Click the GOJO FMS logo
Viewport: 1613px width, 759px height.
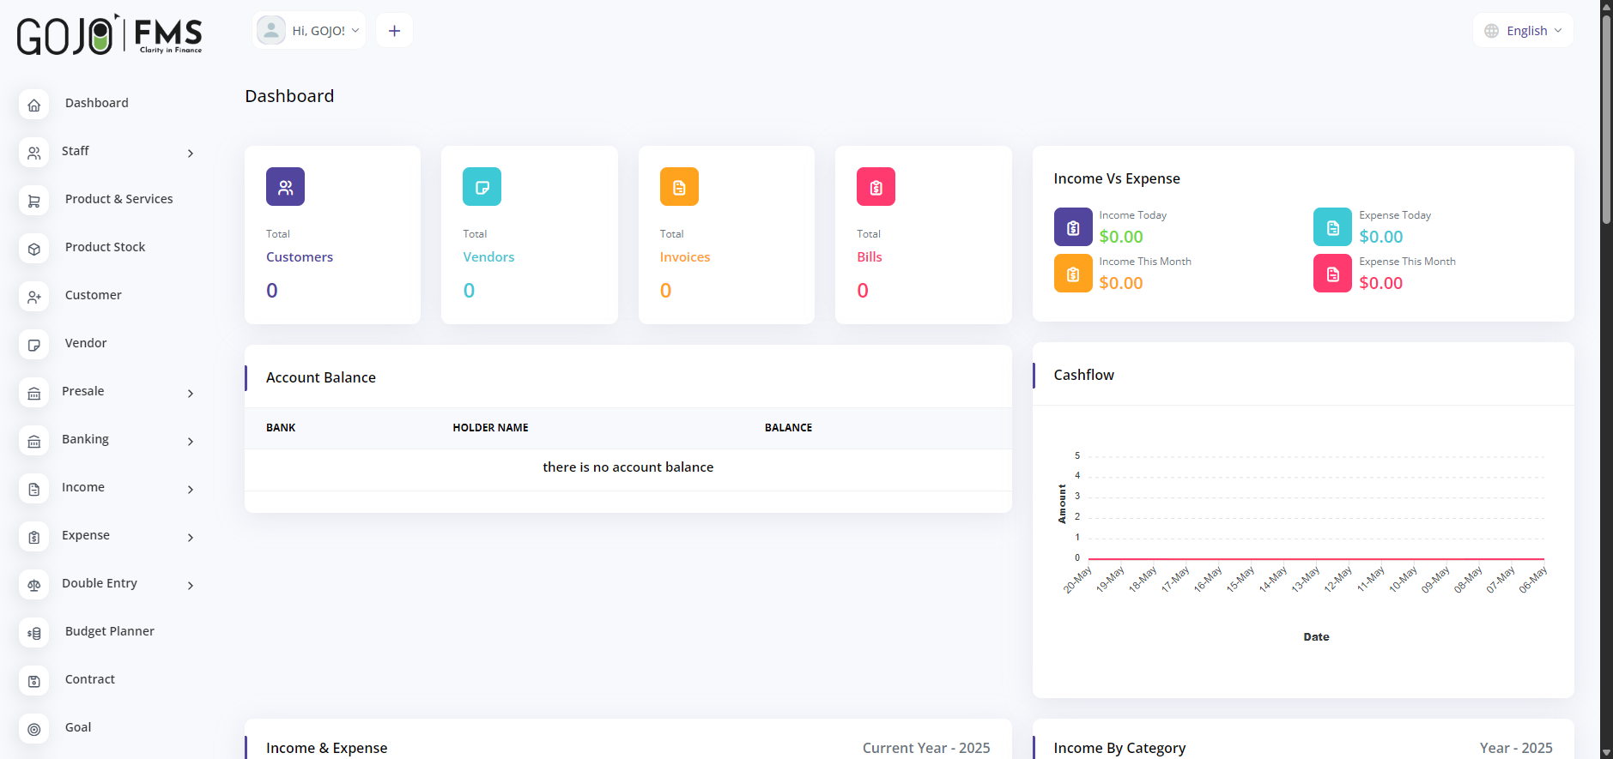pyautogui.click(x=109, y=34)
